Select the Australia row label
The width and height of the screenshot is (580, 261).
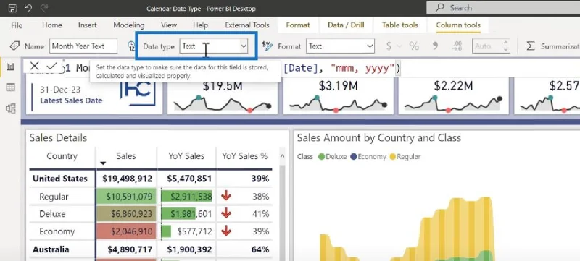point(51,249)
